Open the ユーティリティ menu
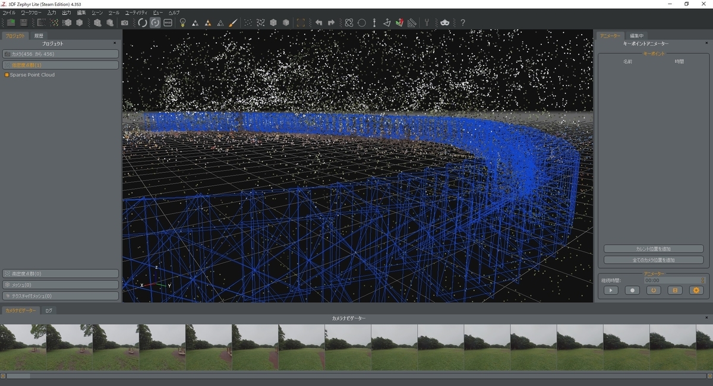Viewport: 713px width, 386px height. pyautogui.click(x=137, y=12)
